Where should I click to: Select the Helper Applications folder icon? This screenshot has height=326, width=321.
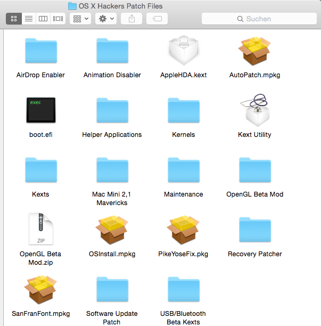tap(112, 110)
